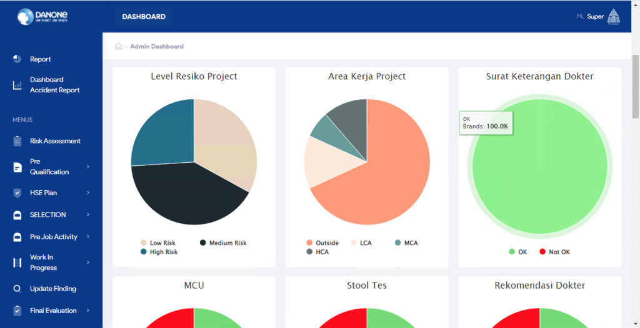Open Dashboard Accident Report menu item
Image resolution: width=640 pixels, height=328 pixels.
[55, 85]
